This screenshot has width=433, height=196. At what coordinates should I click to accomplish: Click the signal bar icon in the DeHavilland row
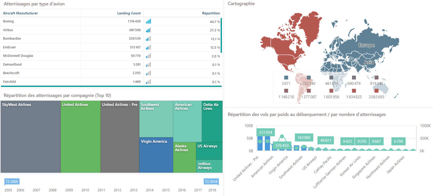[x=148, y=64]
